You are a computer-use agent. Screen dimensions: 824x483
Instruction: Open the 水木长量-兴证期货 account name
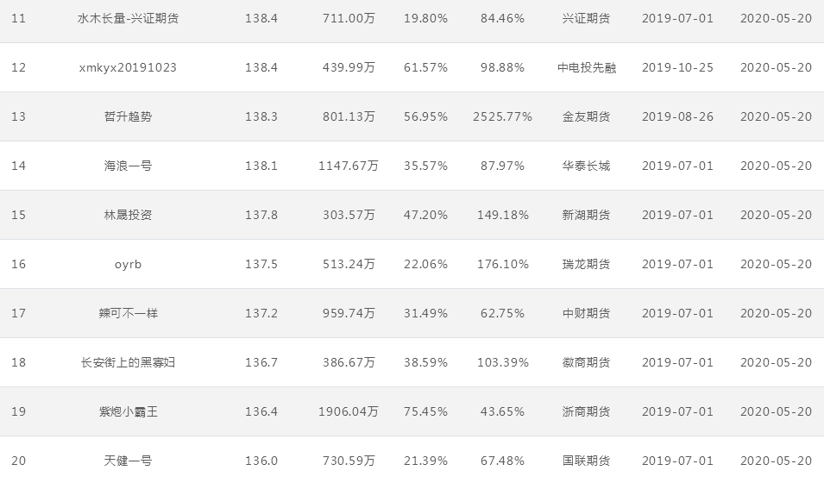128,18
